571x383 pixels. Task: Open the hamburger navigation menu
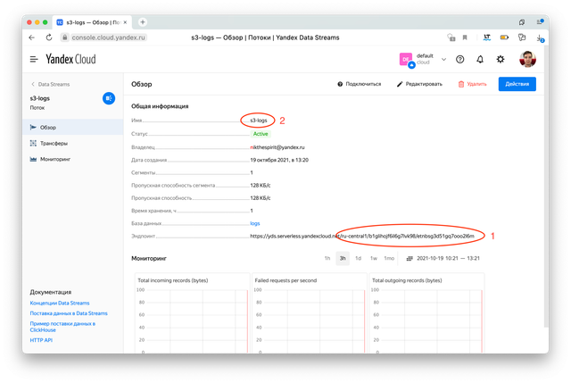tap(34, 59)
